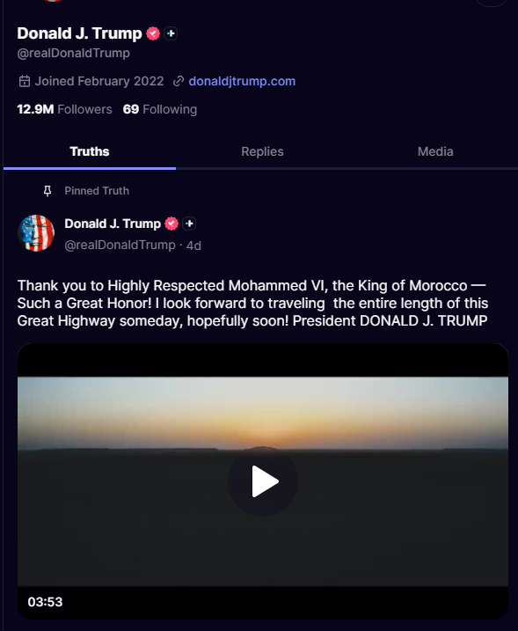Viewport: 518px width, 631px height.
Task: View the 12.9M Followers list
Action: [64, 109]
